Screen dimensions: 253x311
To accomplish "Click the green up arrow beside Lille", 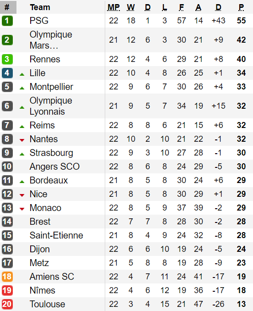I will [22, 75].
